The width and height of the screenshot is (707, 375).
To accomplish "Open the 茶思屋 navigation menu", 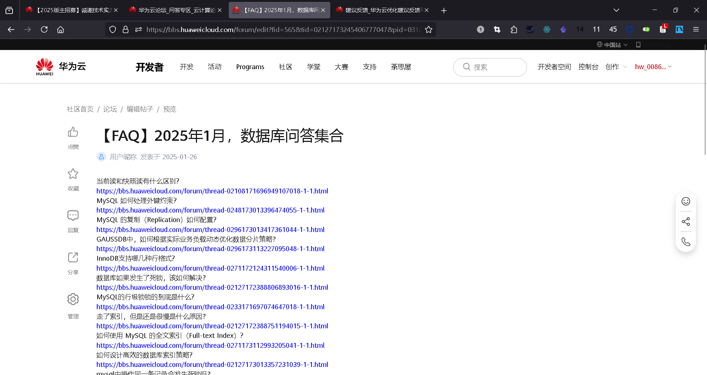I will pos(401,67).
